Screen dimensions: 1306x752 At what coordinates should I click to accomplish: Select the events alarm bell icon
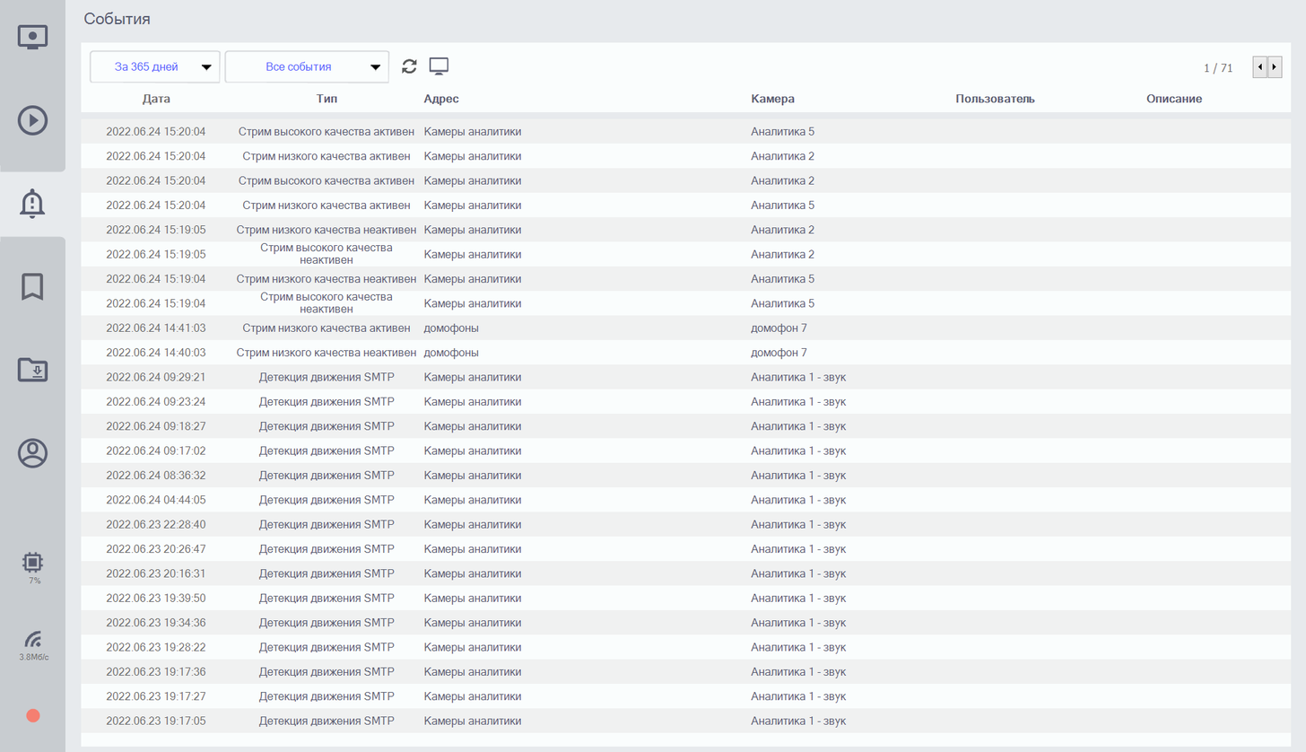[x=32, y=204]
